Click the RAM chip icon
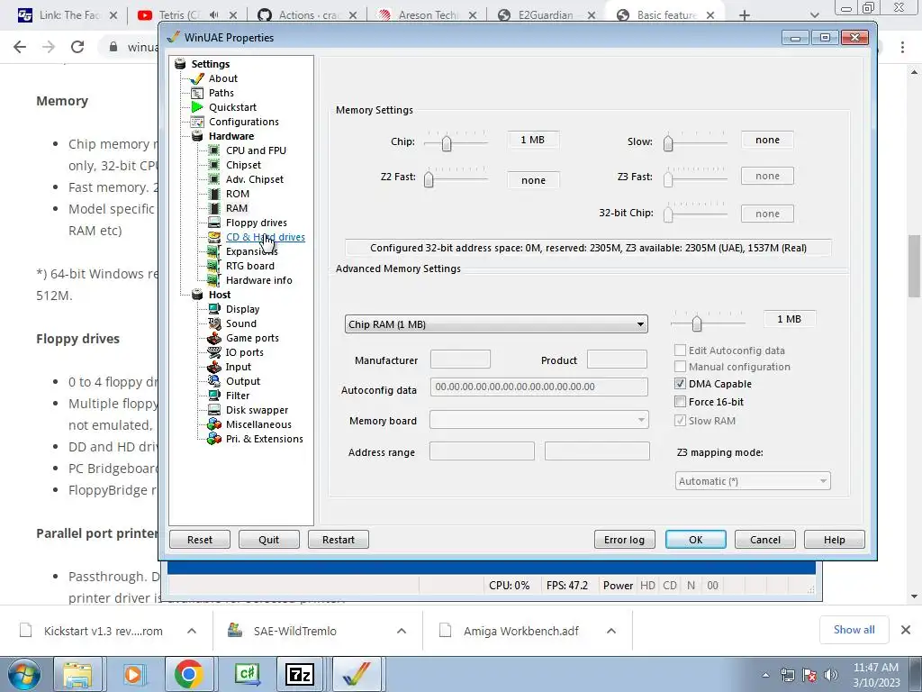 click(x=214, y=208)
